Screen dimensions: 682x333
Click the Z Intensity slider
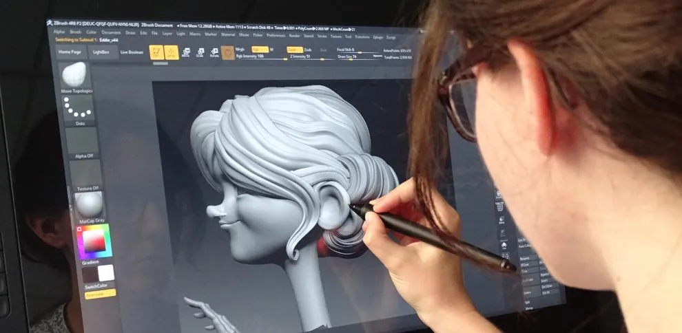point(312,56)
